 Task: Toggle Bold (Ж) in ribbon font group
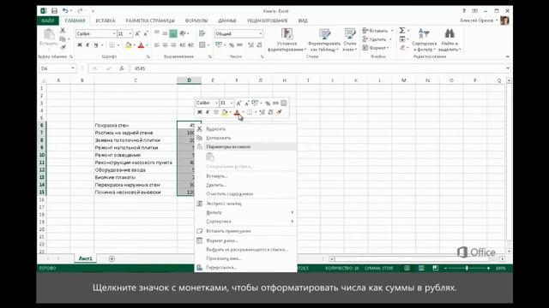[80, 45]
